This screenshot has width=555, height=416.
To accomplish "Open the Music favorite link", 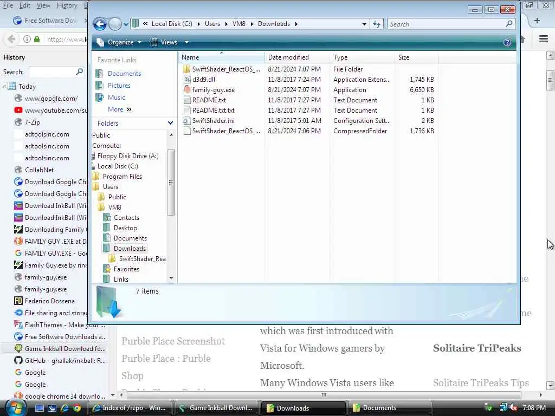I will (x=116, y=97).
